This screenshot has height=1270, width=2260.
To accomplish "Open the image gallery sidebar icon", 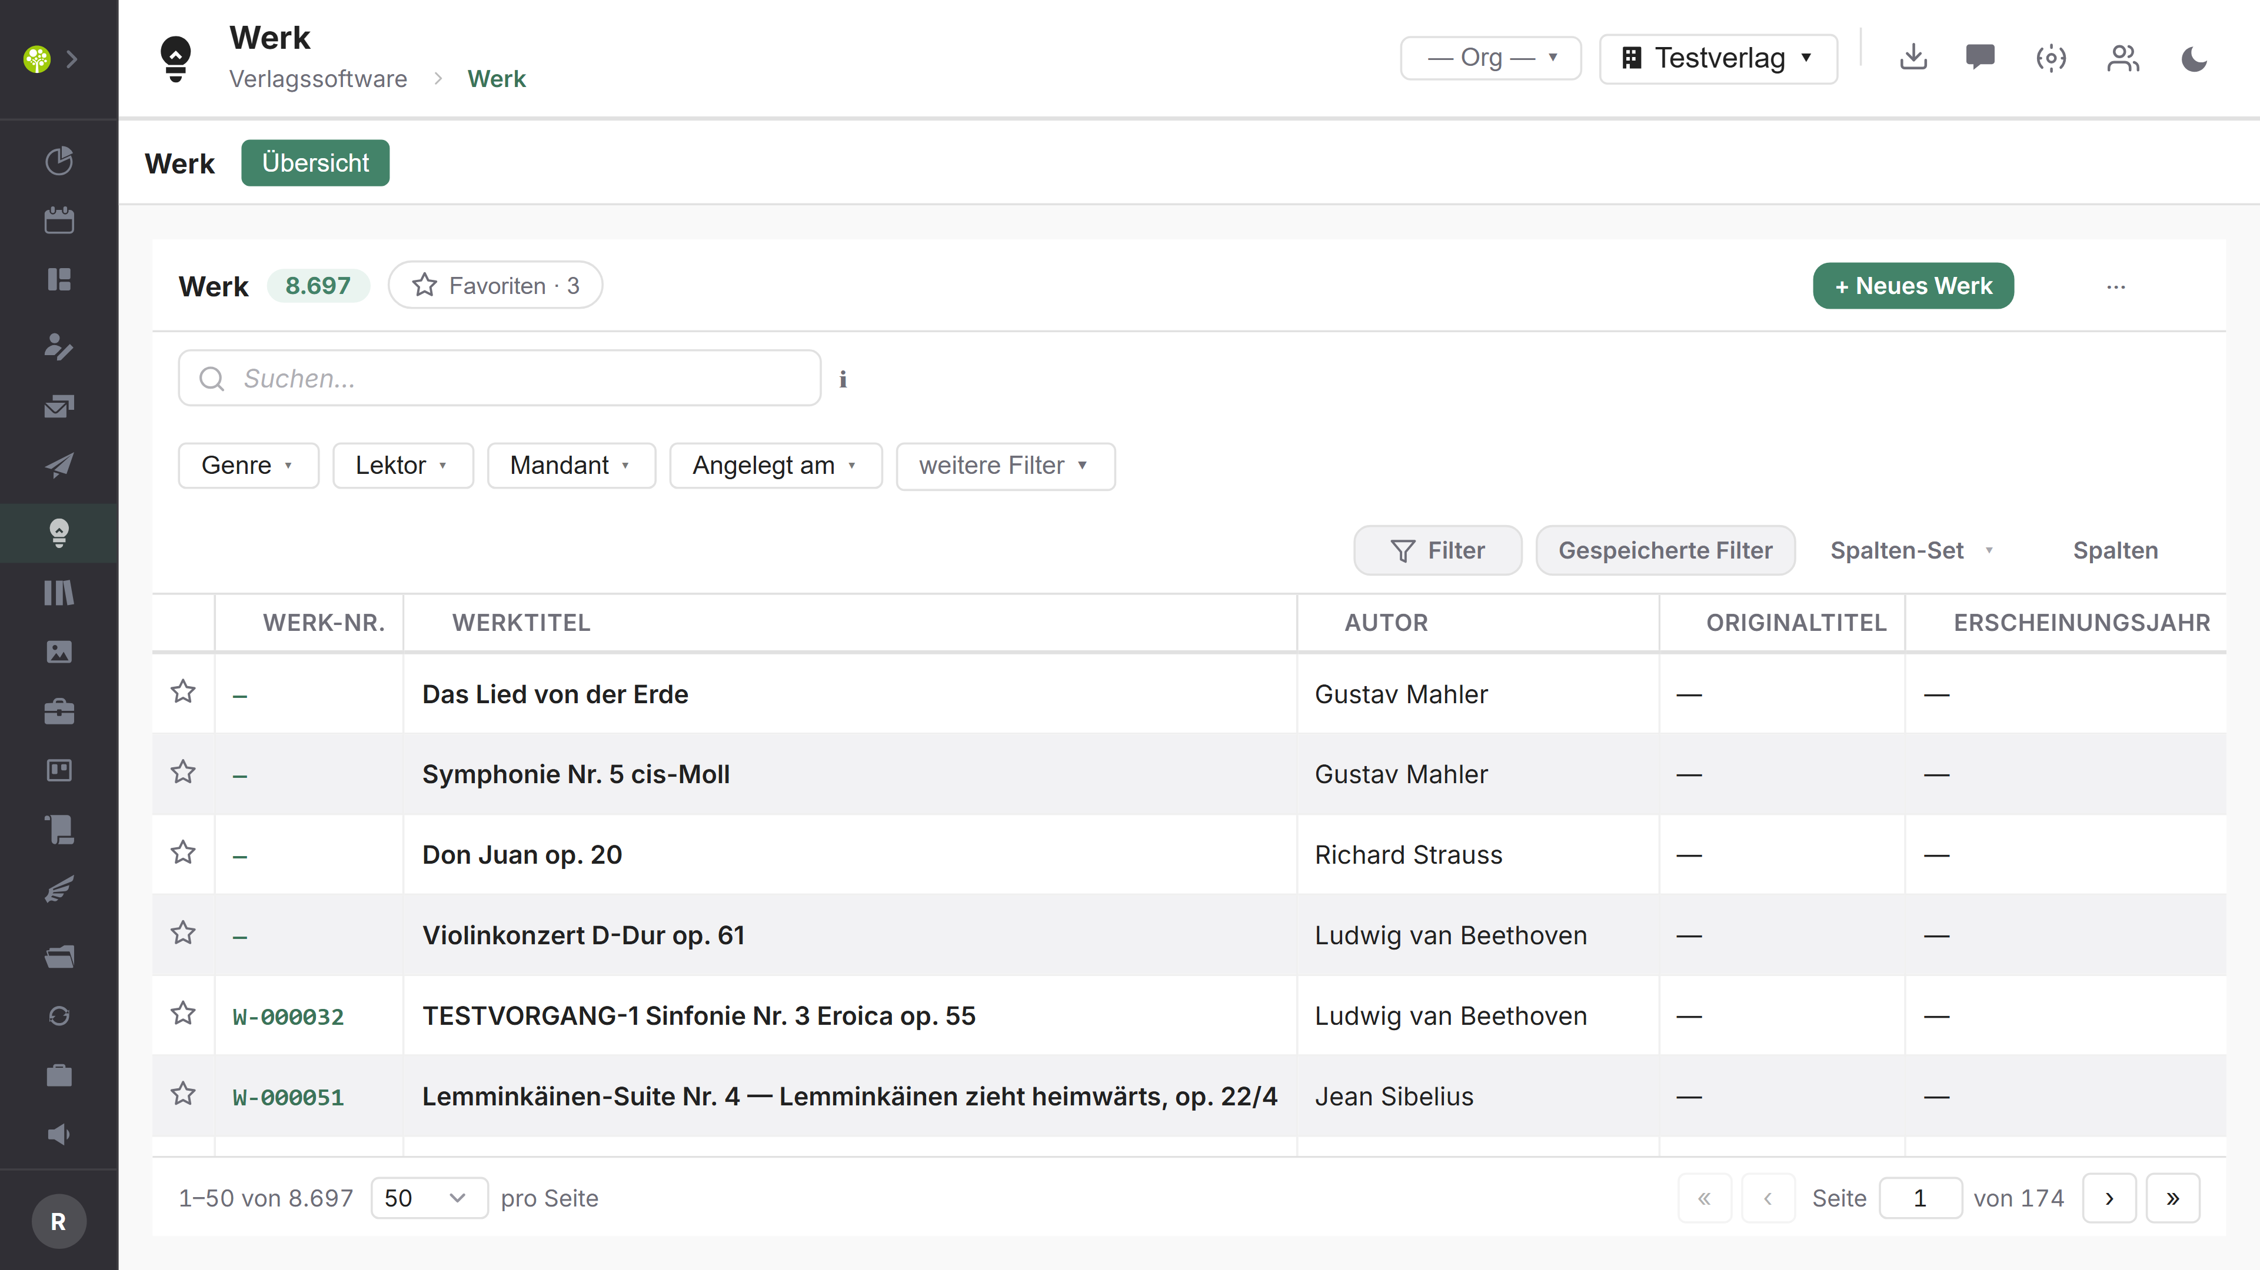I will (x=59, y=651).
